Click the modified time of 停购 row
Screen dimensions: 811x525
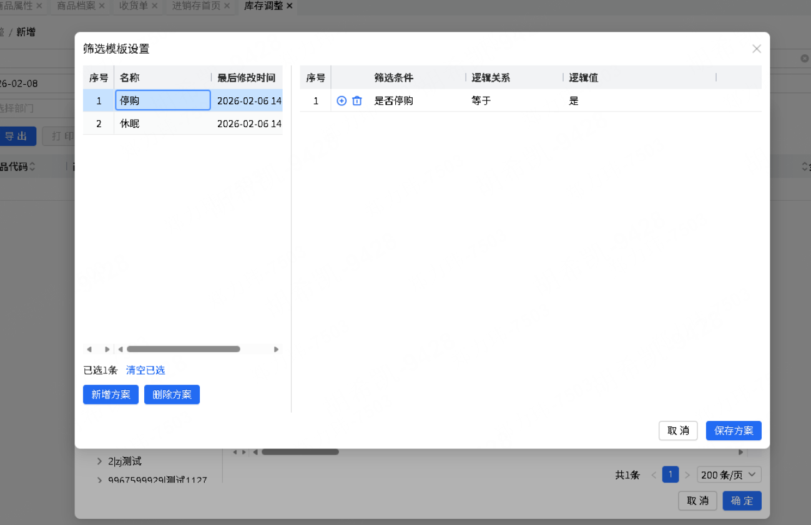pos(250,100)
